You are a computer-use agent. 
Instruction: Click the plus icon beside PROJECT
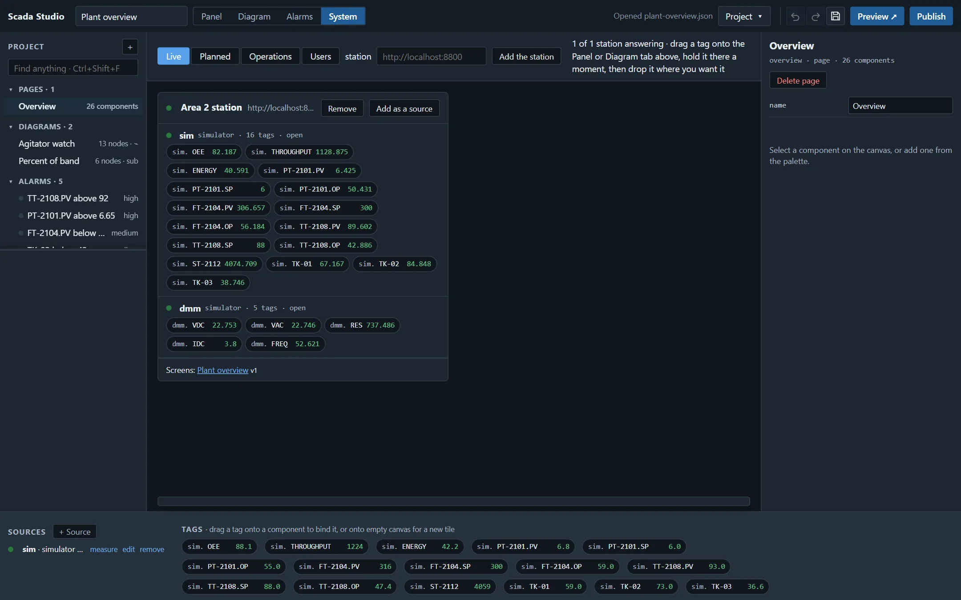point(130,47)
